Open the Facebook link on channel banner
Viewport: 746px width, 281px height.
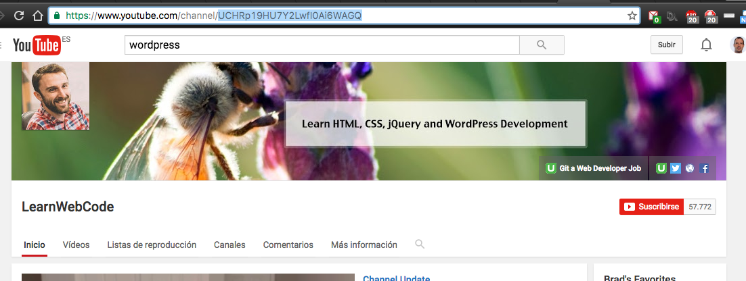(x=704, y=168)
